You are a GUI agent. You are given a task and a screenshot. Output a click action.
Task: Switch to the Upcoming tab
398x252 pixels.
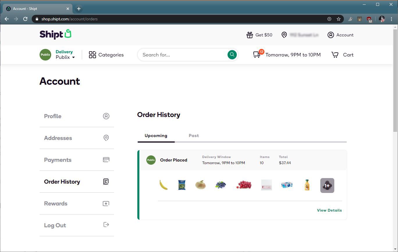[x=156, y=136]
